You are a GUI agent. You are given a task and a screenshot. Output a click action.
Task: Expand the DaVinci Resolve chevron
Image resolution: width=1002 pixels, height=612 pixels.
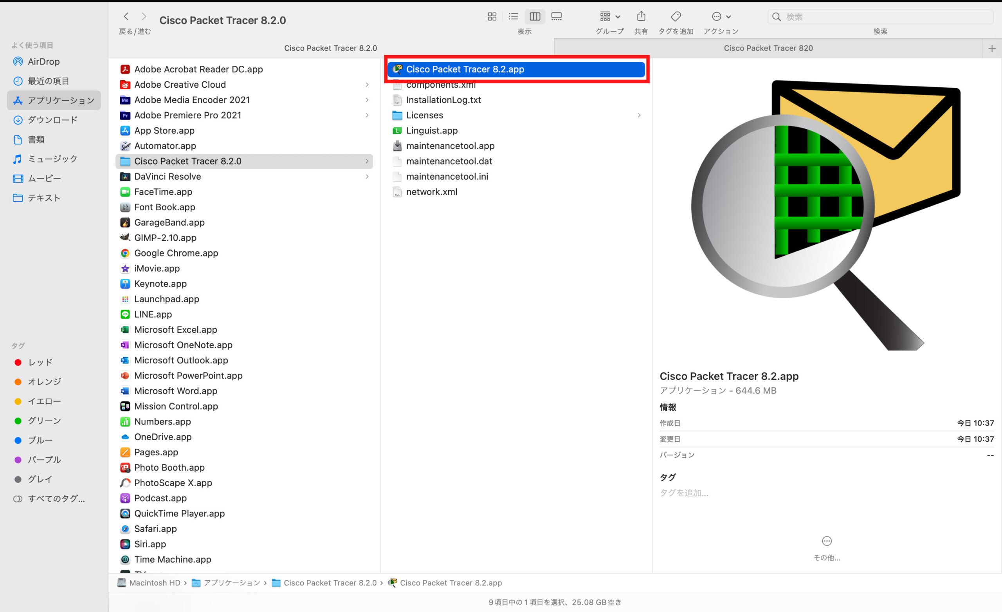point(367,177)
